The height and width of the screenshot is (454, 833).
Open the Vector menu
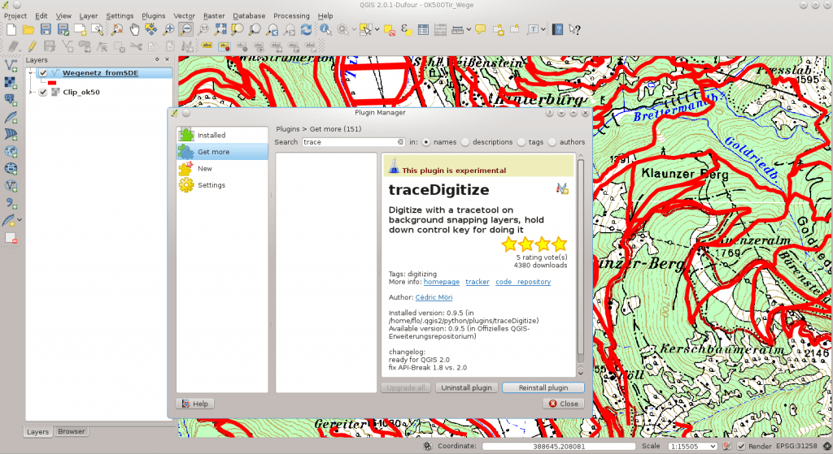pos(185,16)
